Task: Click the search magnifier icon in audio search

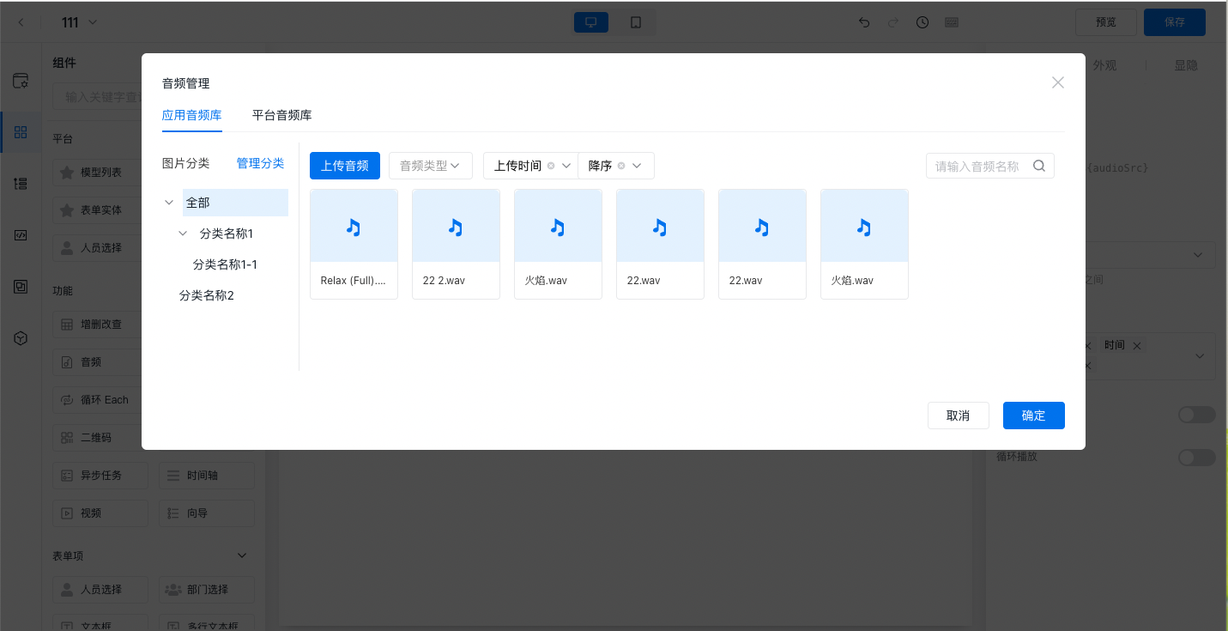Action: (x=1038, y=167)
